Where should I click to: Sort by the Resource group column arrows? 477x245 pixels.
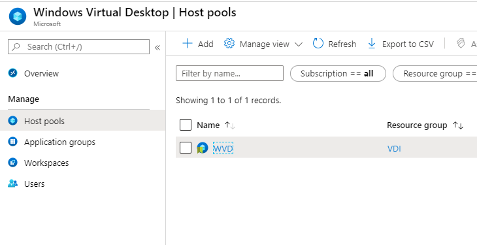tap(458, 125)
